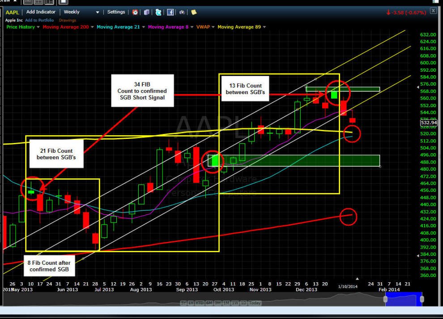
Task: Share the chart via the Facebook icon
Action: click(170, 12)
